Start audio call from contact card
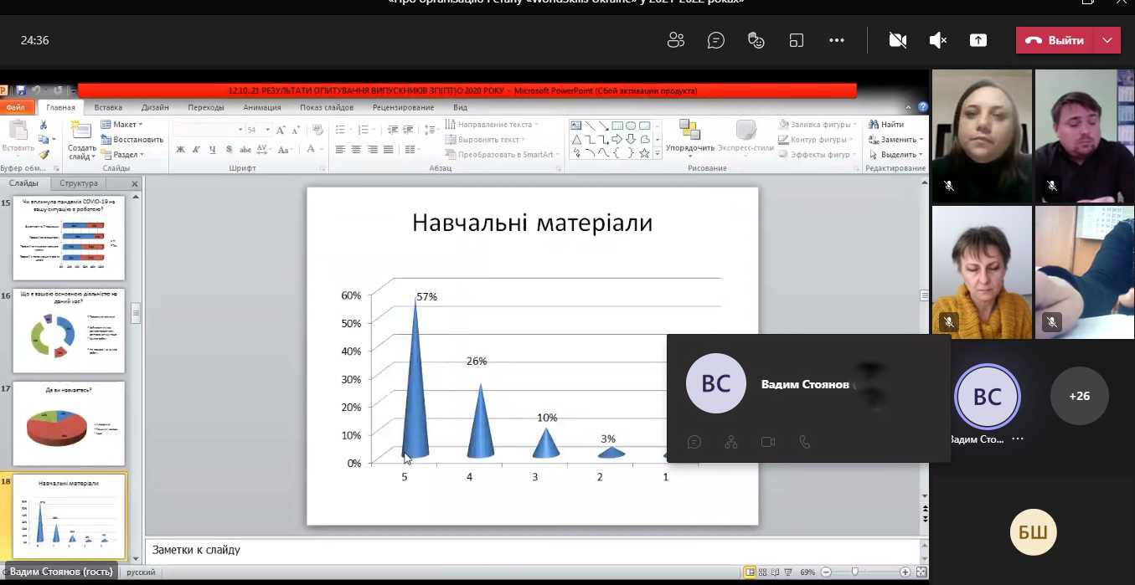 [x=805, y=442]
